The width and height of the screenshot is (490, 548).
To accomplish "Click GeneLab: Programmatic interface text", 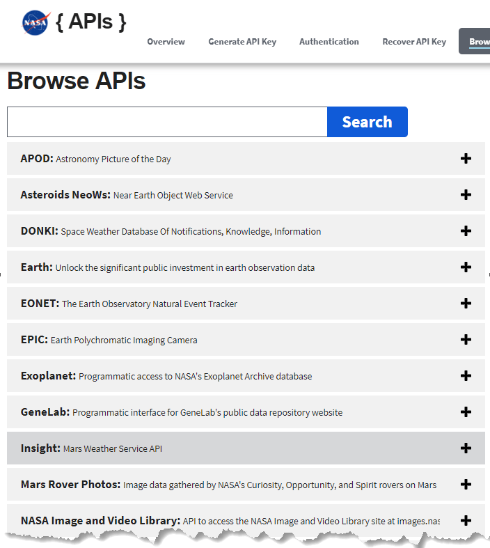I will pos(182,412).
